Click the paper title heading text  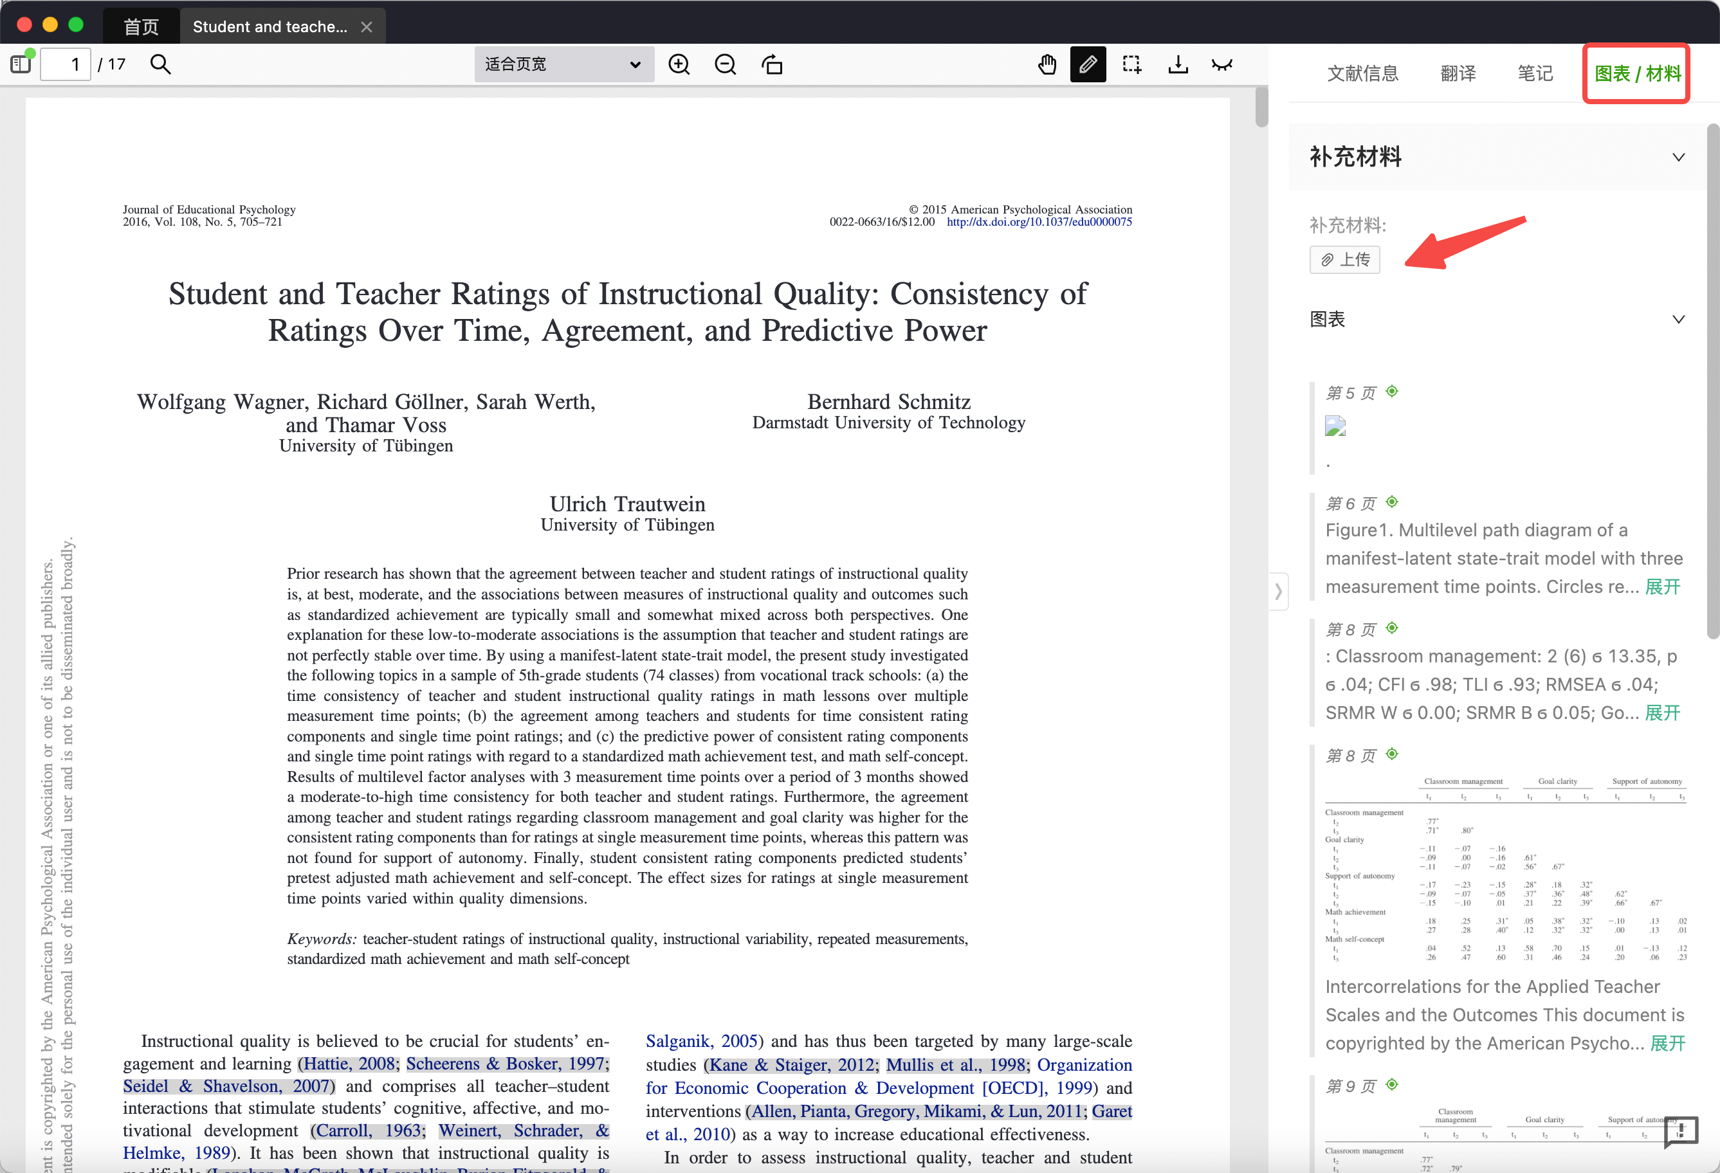click(x=628, y=311)
